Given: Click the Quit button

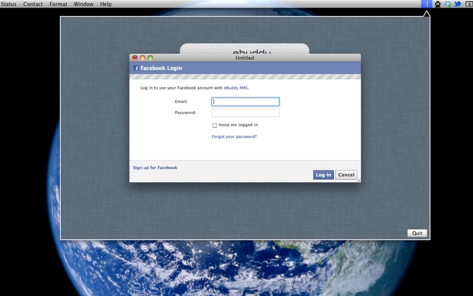Looking at the screenshot, I should pyautogui.click(x=417, y=233).
